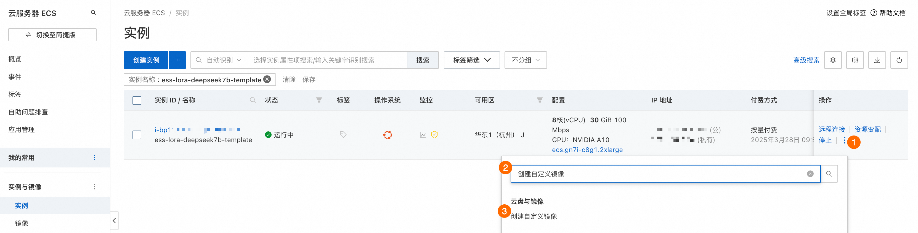Click the stacked layers icon
The height and width of the screenshot is (233, 918).
tap(832, 60)
